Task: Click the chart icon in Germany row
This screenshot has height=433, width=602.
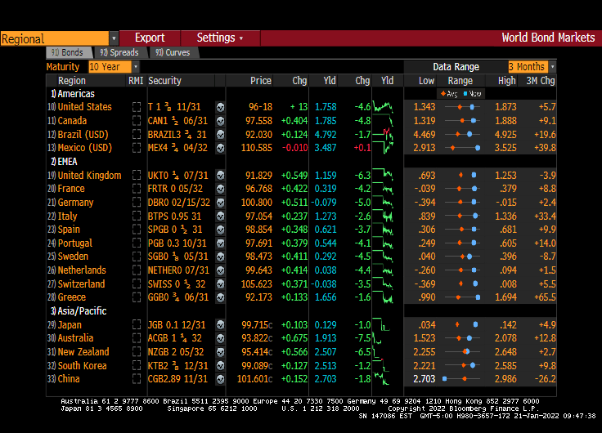Action: click(x=220, y=203)
